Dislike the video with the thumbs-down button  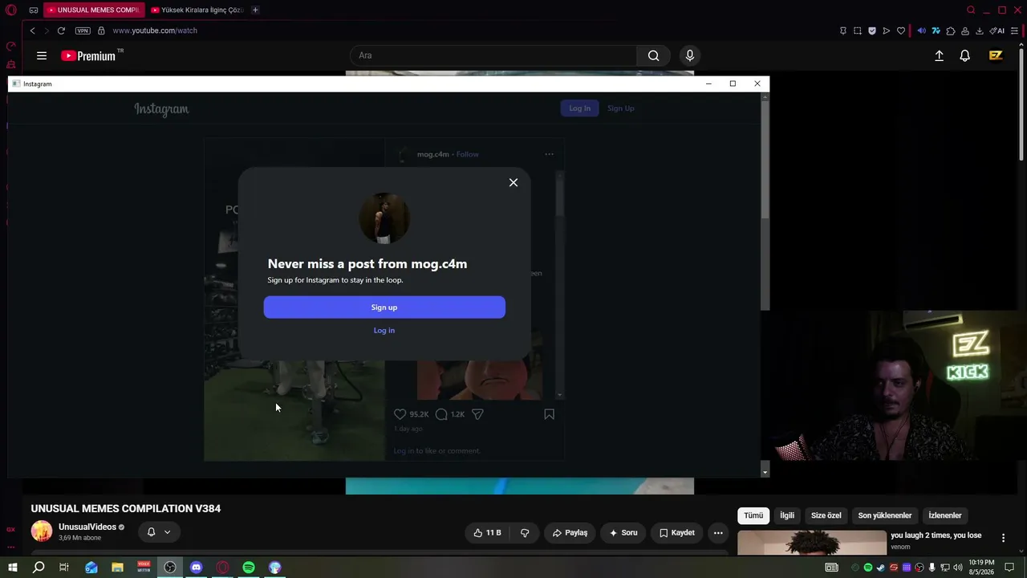coord(525,532)
